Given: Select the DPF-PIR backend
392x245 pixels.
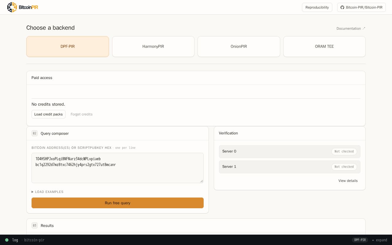Looking at the screenshot, I should [68, 47].
